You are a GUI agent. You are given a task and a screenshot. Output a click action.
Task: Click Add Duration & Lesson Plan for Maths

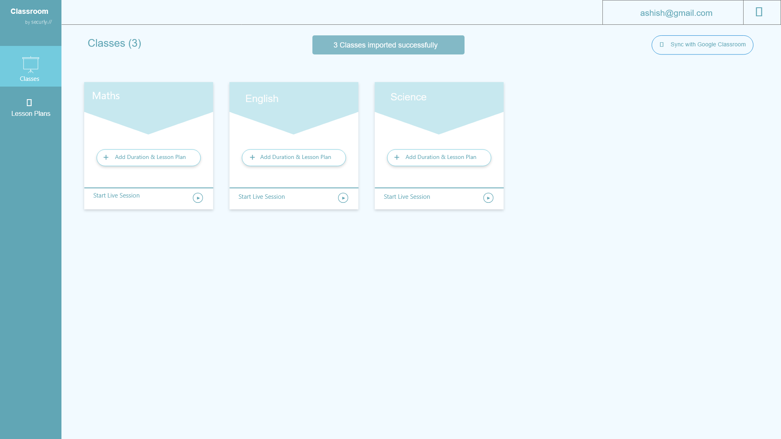(148, 157)
